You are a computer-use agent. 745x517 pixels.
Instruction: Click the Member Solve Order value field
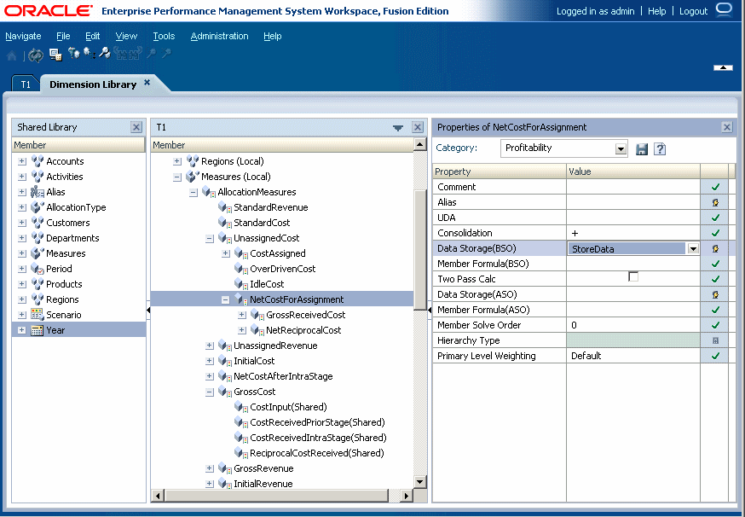tap(632, 325)
